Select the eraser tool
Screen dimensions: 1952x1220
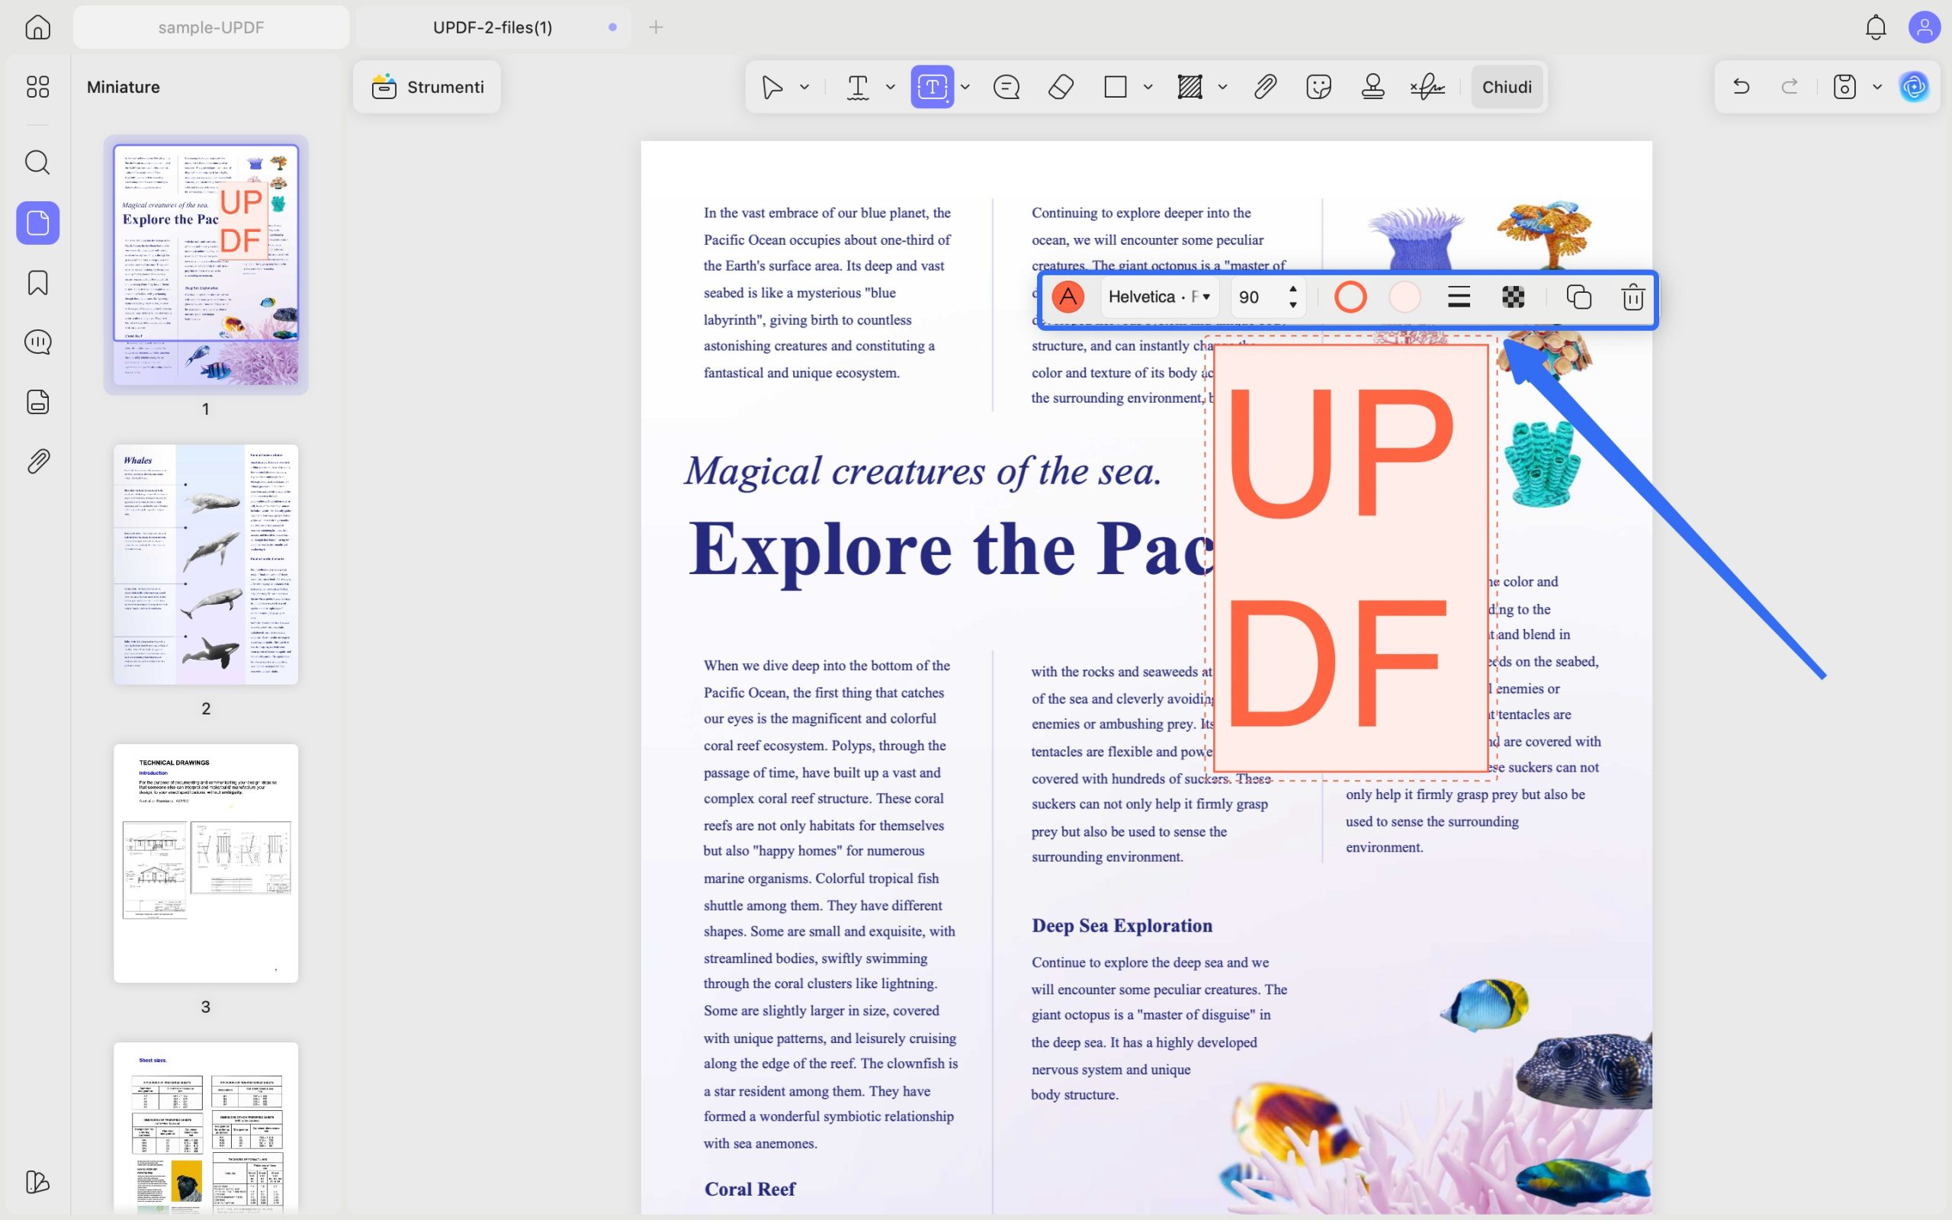click(1061, 86)
